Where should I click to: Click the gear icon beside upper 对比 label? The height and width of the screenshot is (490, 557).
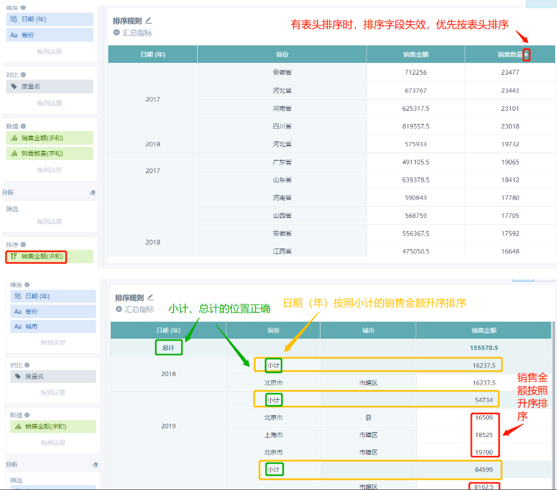tap(24, 75)
